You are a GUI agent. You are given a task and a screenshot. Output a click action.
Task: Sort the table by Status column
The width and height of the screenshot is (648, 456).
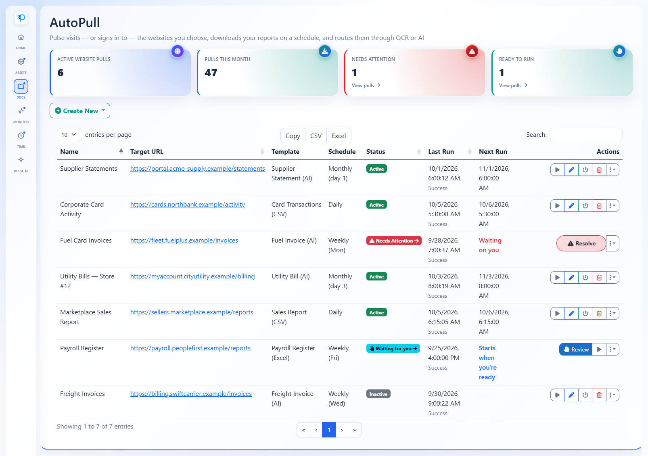(394, 152)
